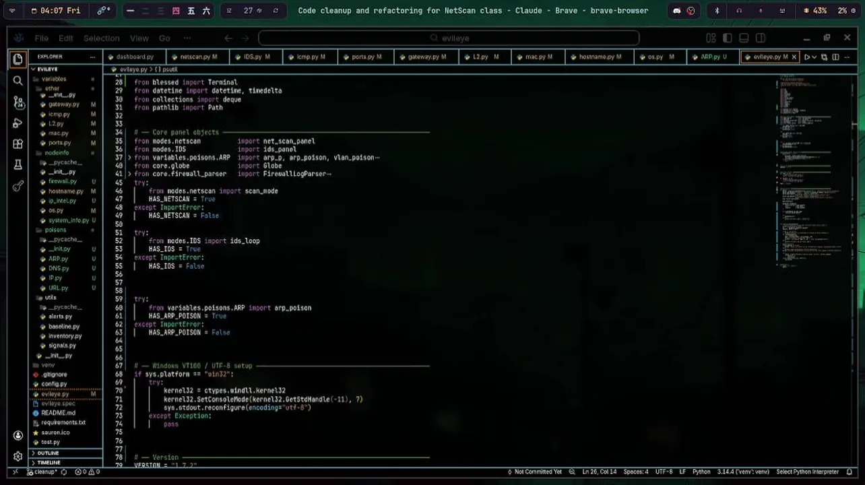The width and height of the screenshot is (865, 485).
Task: Open errors and warnings count in status bar
Action: tap(87, 472)
